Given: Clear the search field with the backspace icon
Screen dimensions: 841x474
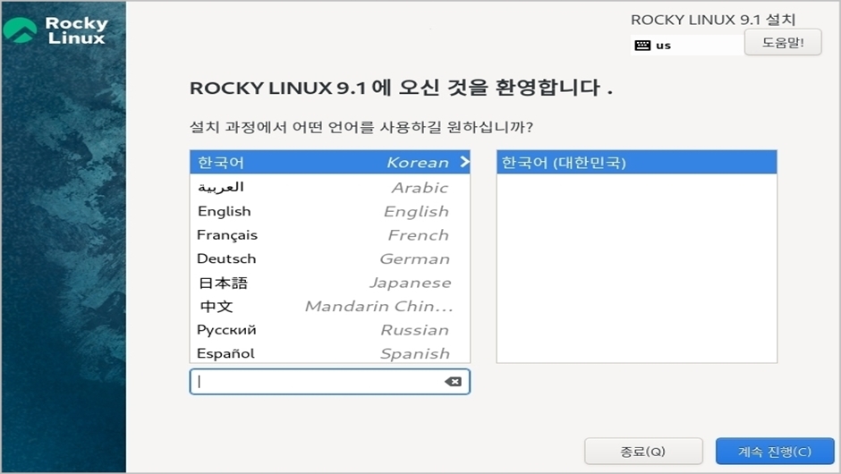Looking at the screenshot, I should pos(454,381).
